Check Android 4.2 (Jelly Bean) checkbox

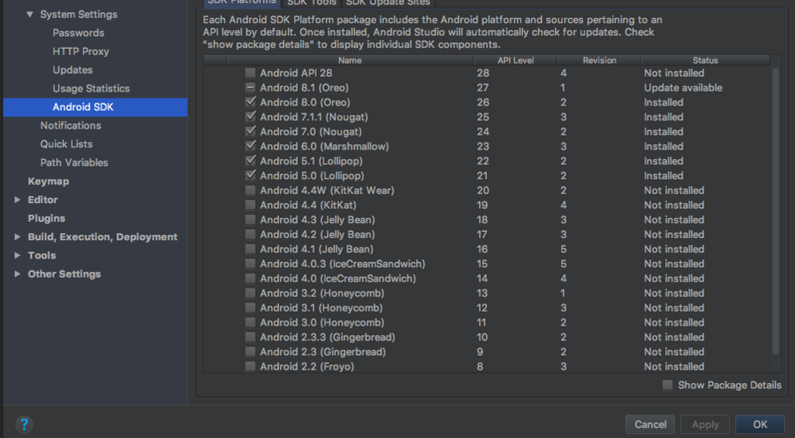pyautogui.click(x=250, y=234)
